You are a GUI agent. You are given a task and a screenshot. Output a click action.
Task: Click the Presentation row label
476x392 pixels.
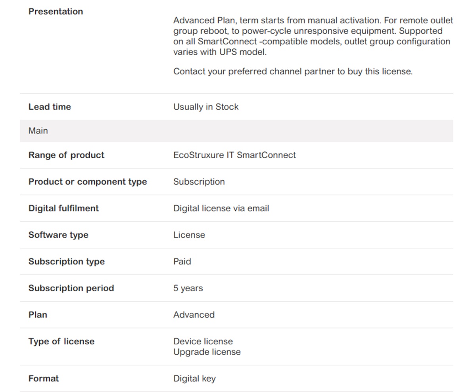click(56, 11)
